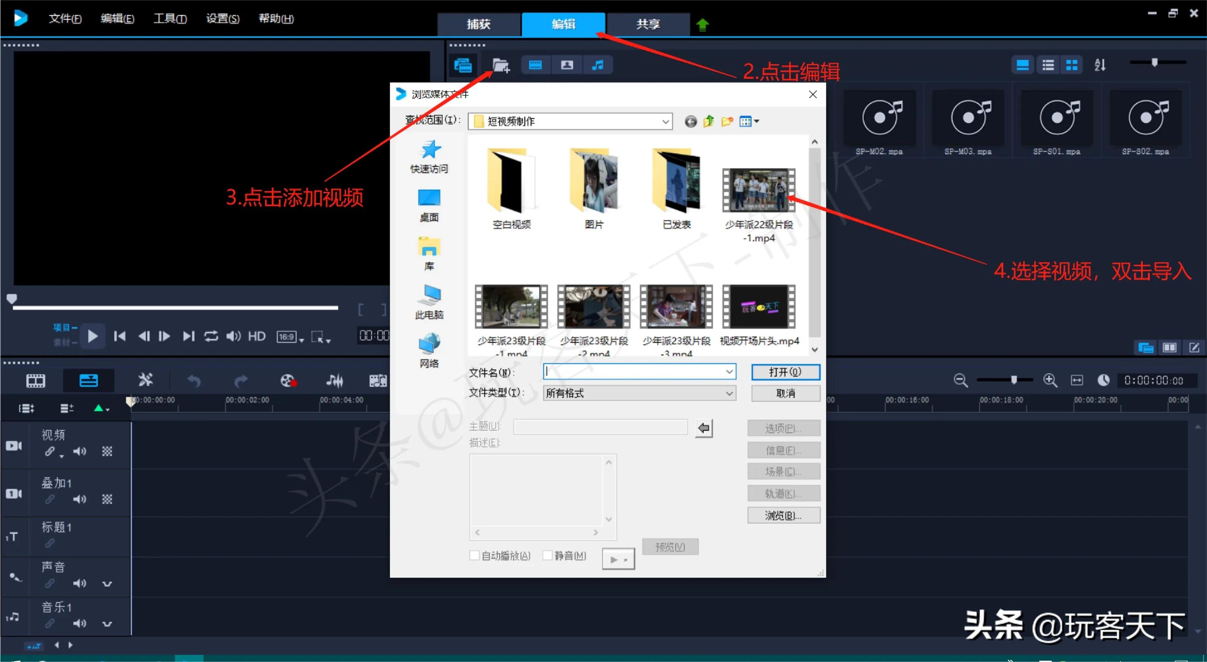Viewport: 1207px width, 662px height.
Task: Open the 工具 menu
Action: [170, 19]
